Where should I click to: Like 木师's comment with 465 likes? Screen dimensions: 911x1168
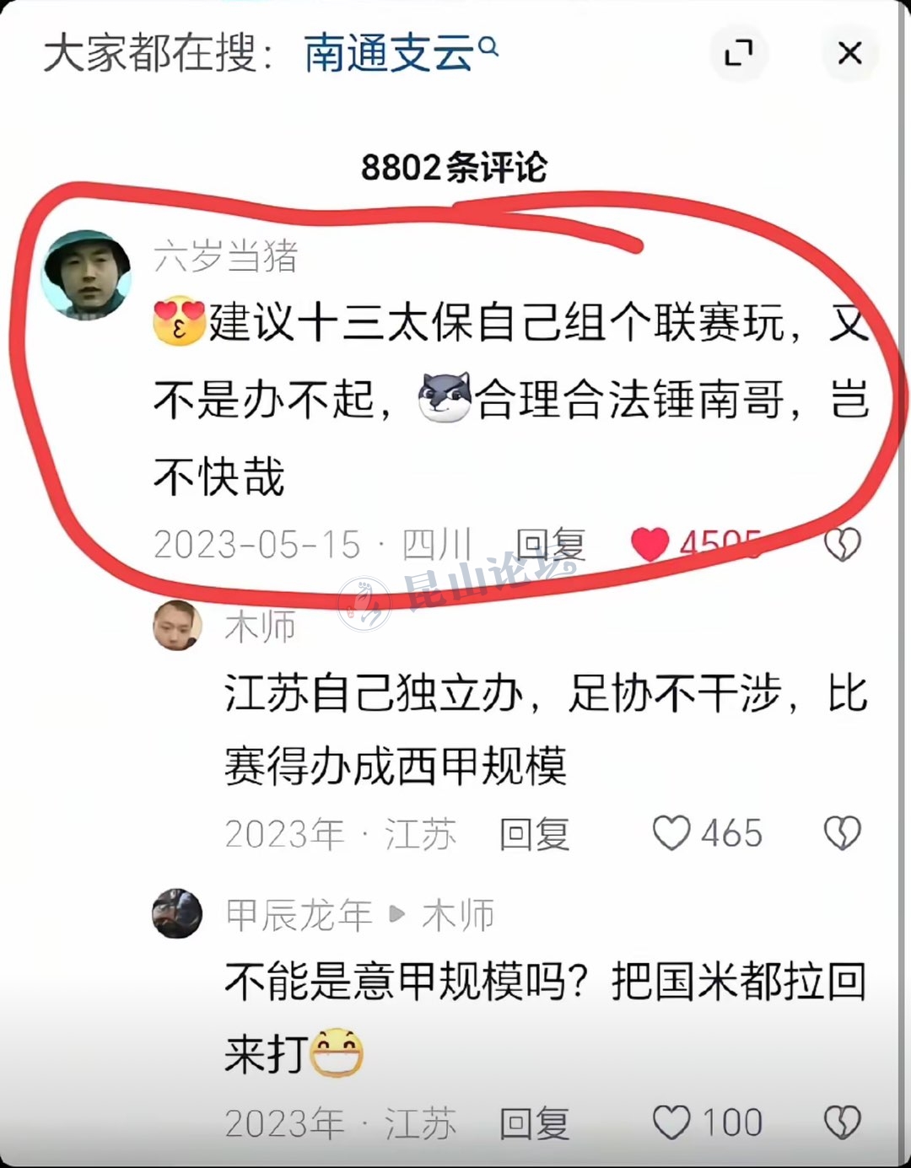(671, 834)
